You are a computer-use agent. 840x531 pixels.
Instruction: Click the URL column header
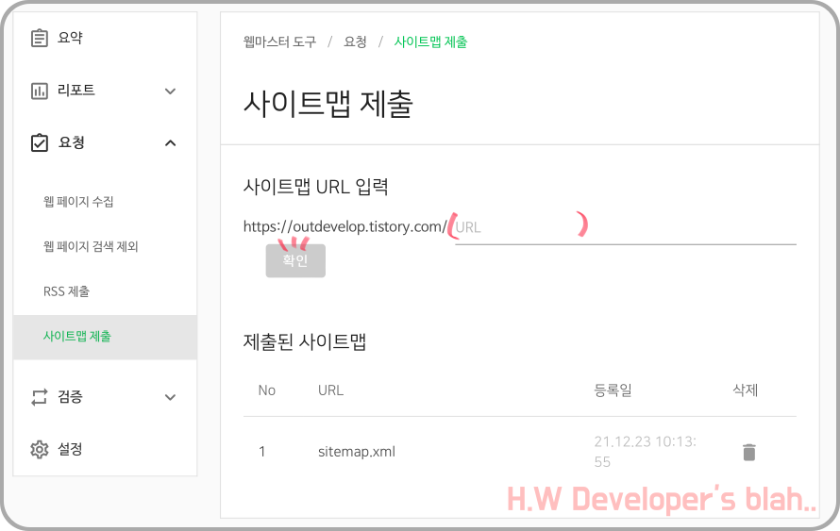pos(330,390)
